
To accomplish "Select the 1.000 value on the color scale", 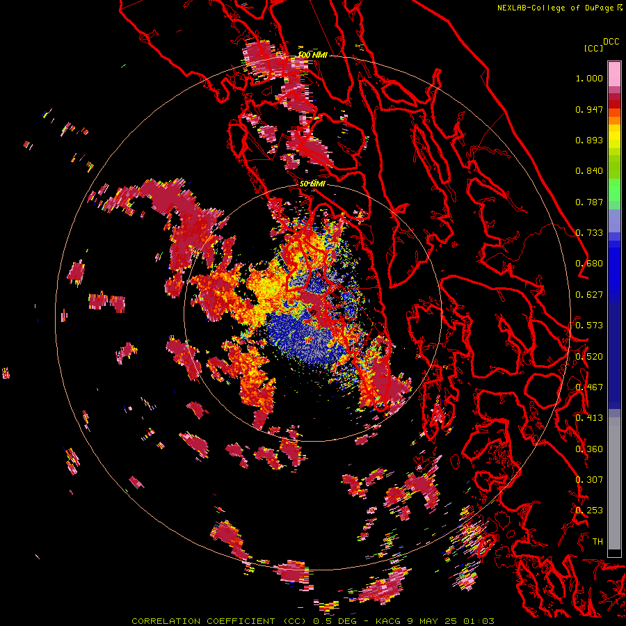I will (589, 78).
